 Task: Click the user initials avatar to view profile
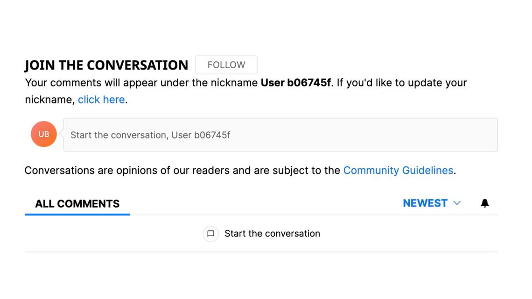43,134
